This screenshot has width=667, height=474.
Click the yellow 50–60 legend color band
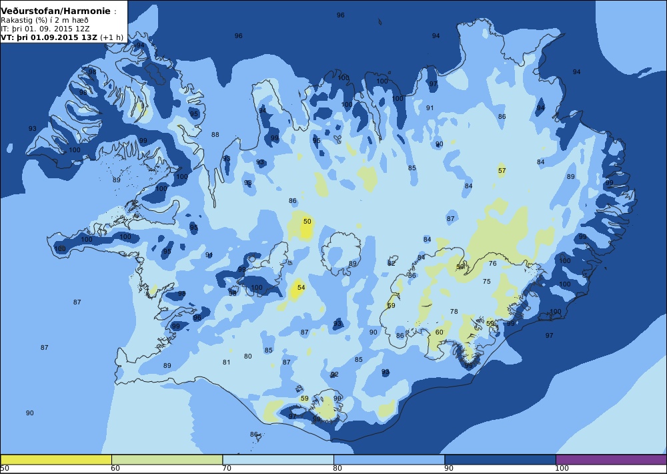56,459
